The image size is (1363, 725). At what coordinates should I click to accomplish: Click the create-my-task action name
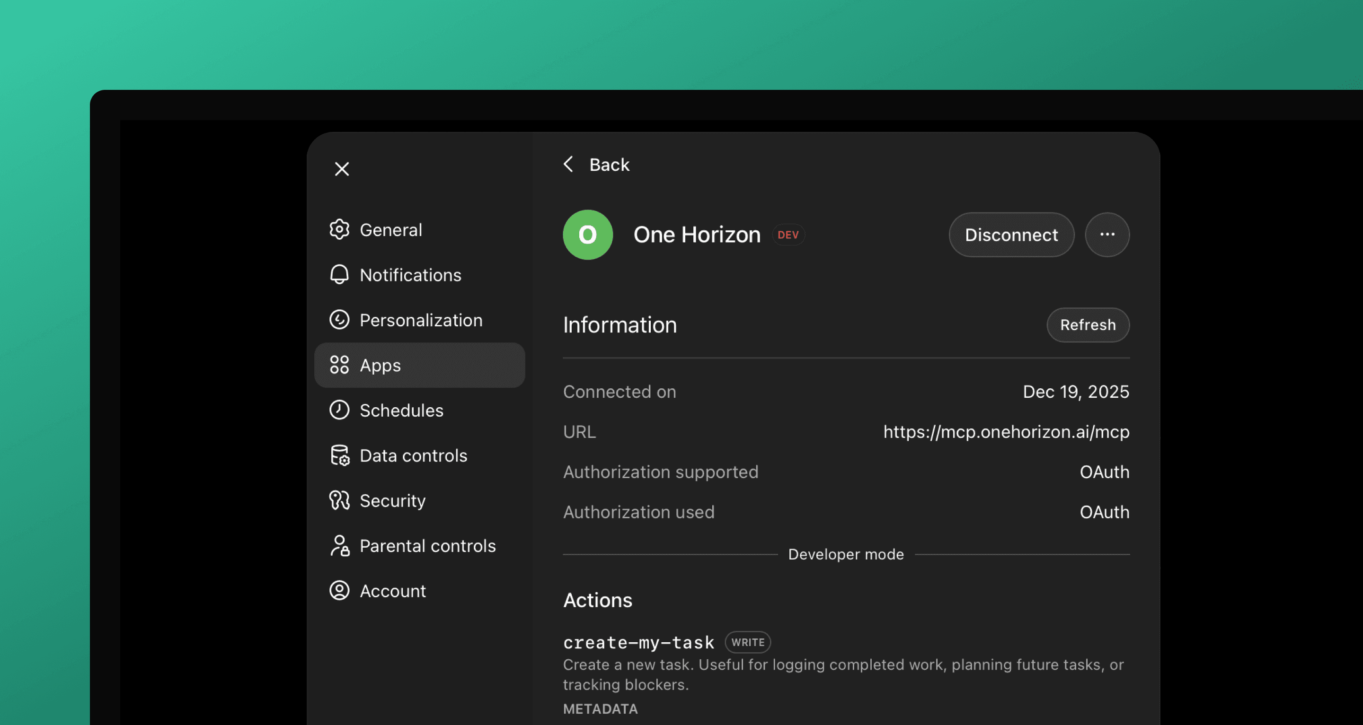coord(638,643)
